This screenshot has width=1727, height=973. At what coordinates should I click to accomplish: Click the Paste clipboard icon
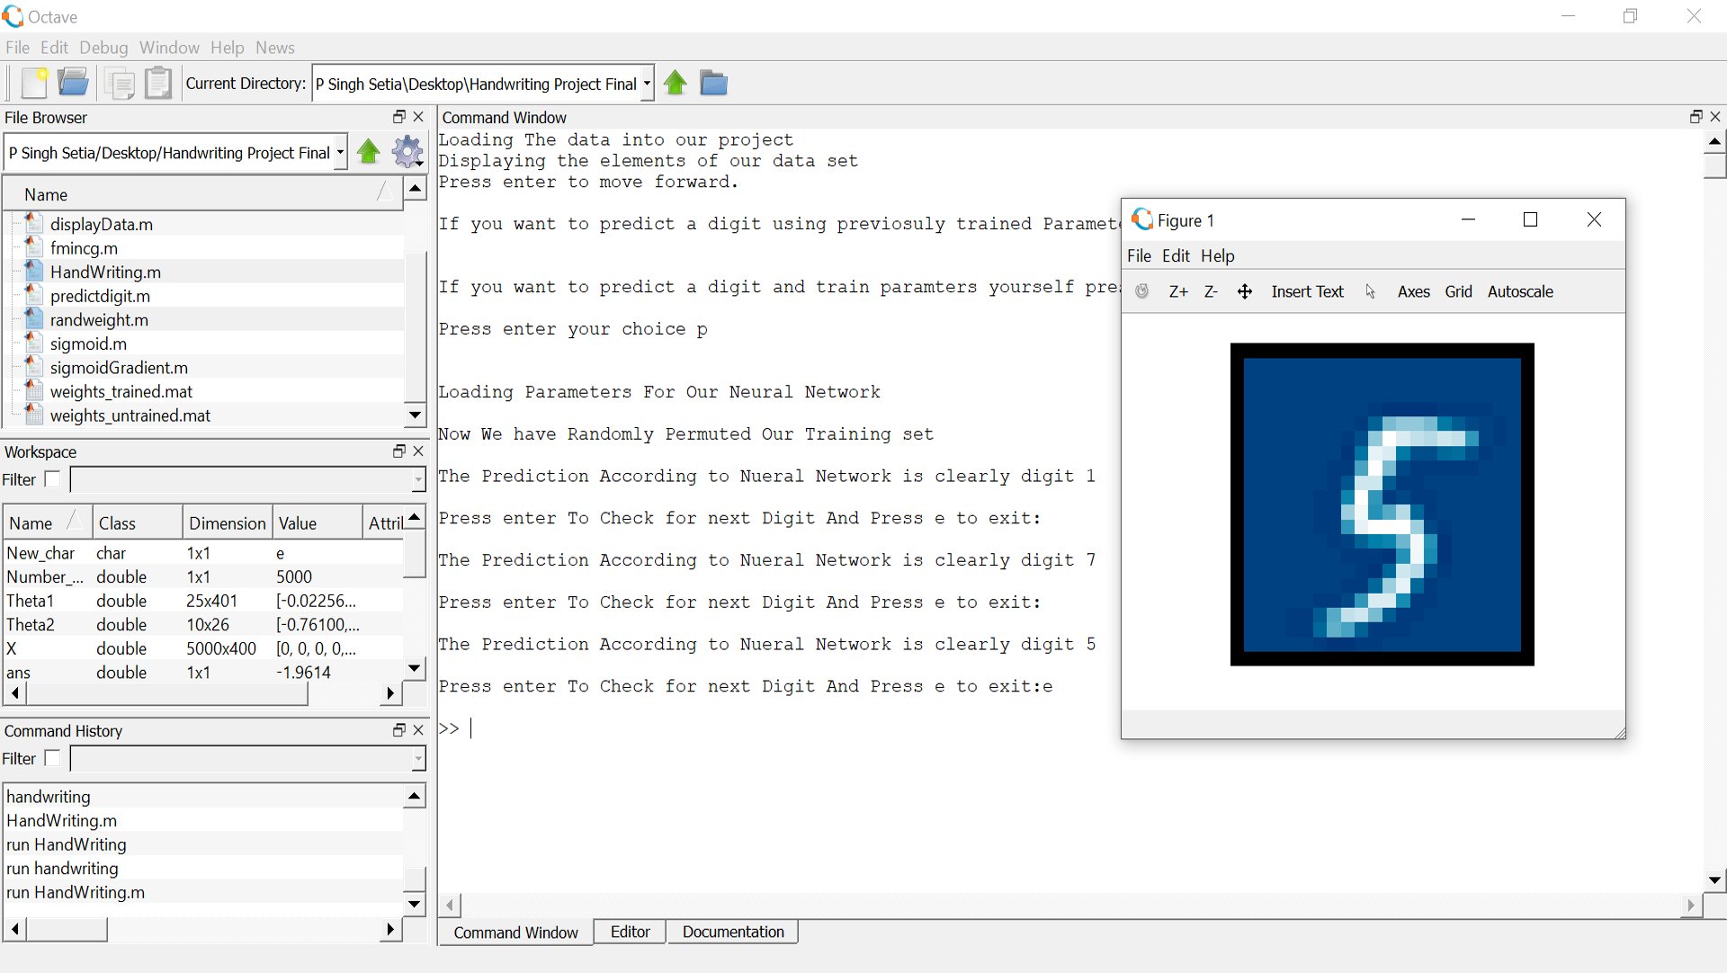(158, 84)
